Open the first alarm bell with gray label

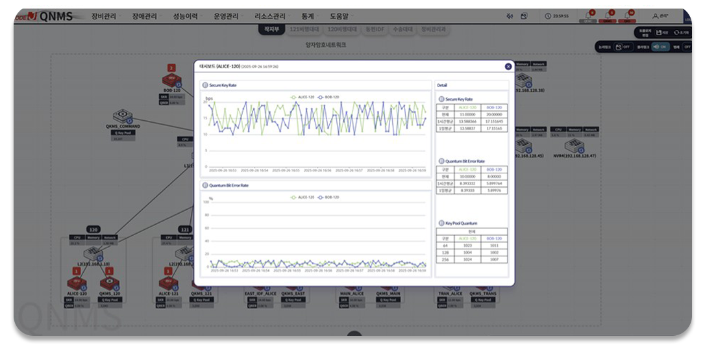(588, 16)
